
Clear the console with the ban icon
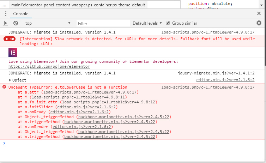coord(16,23)
